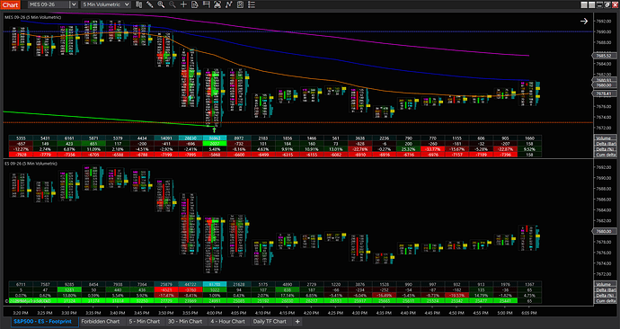The width and height of the screenshot is (620, 329).
Task: Click the Cum delta label in ES panel
Action: tap(605, 301)
